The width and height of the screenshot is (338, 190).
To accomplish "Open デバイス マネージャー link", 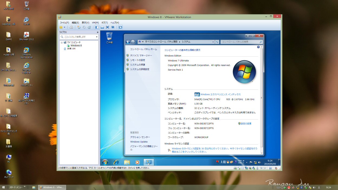I will 141,55.
